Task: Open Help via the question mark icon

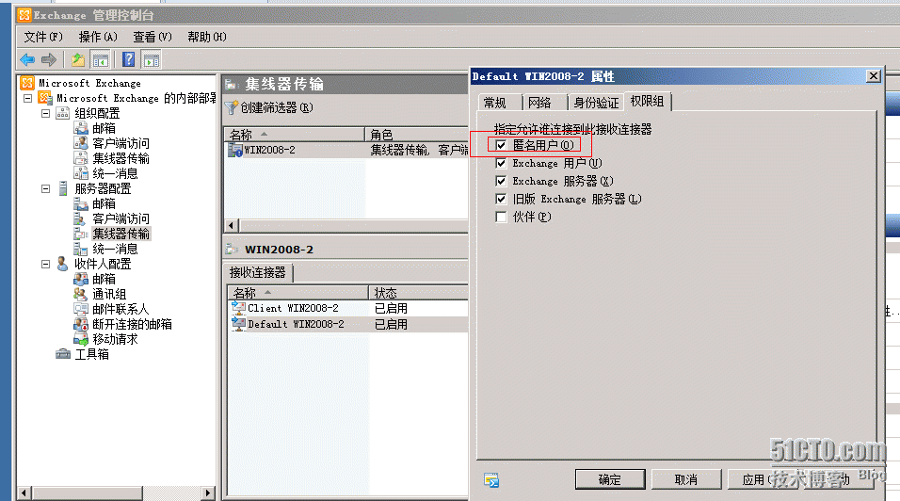Action: pos(129,59)
